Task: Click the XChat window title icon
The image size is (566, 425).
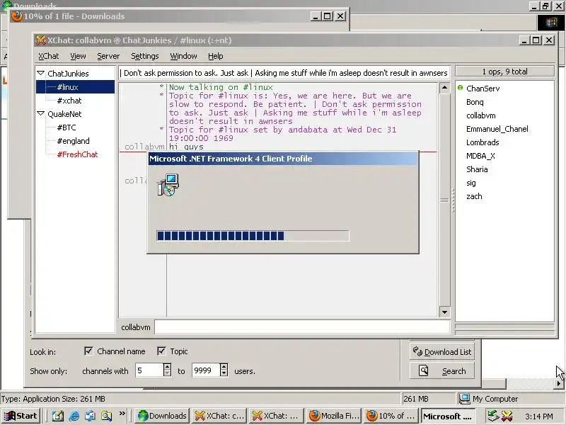Action: coord(41,40)
